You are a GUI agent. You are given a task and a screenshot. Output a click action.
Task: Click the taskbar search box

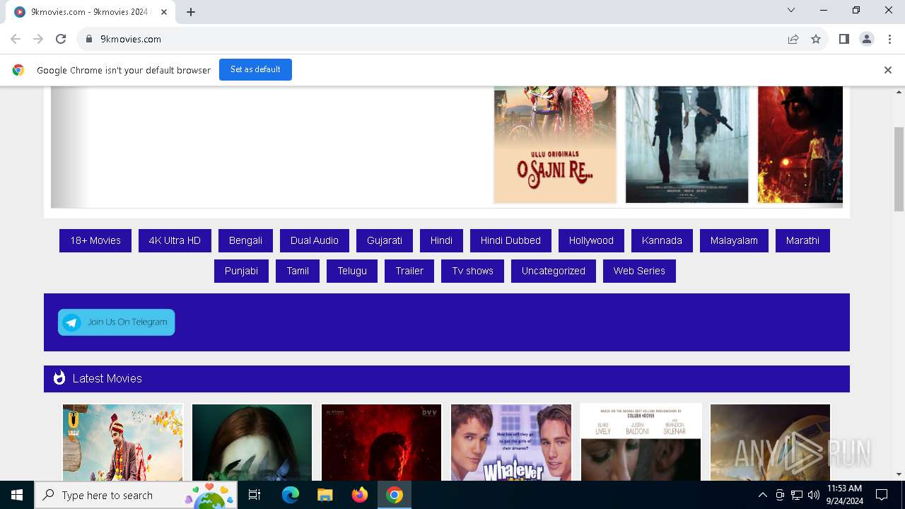coord(135,495)
